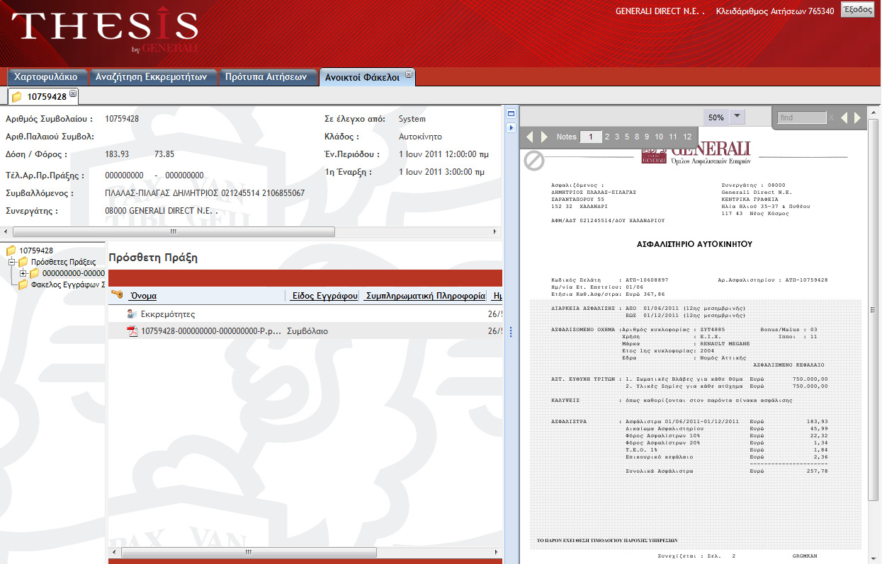The width and height of the screenshot is (882, 564).
Task: Click the splitter collapse arrow icon
Action: 511,127
